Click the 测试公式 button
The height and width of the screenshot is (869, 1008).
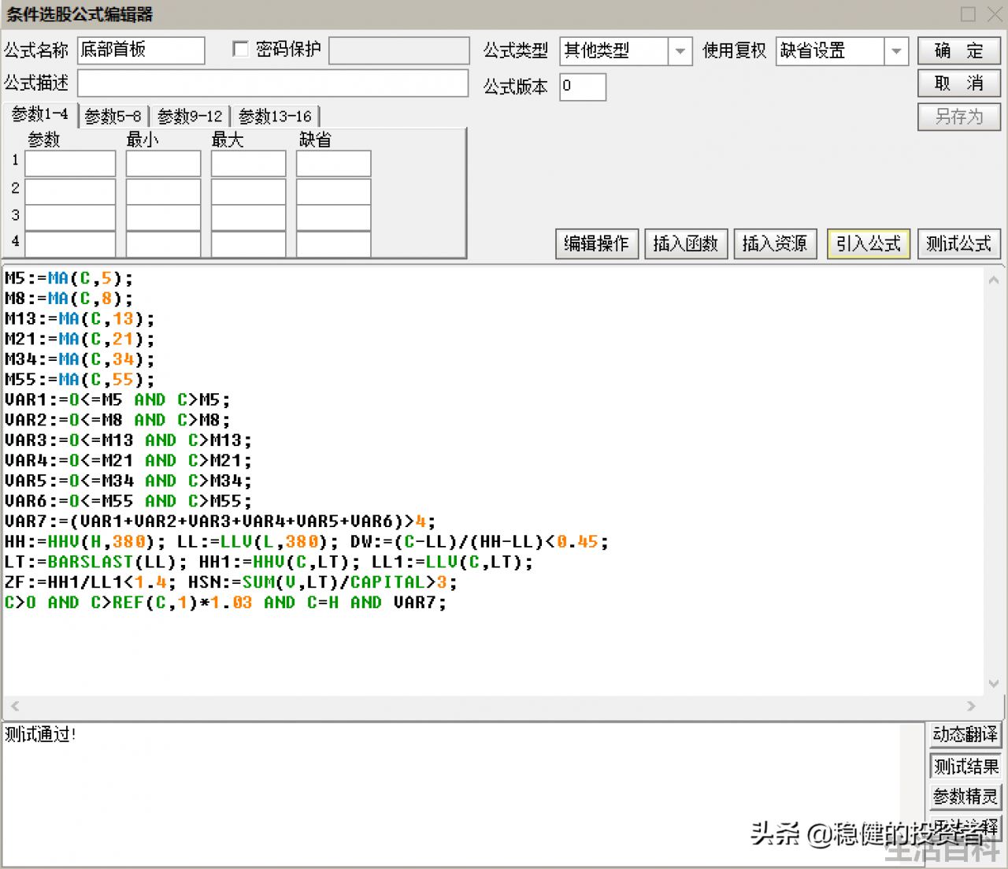pos(958,244)
